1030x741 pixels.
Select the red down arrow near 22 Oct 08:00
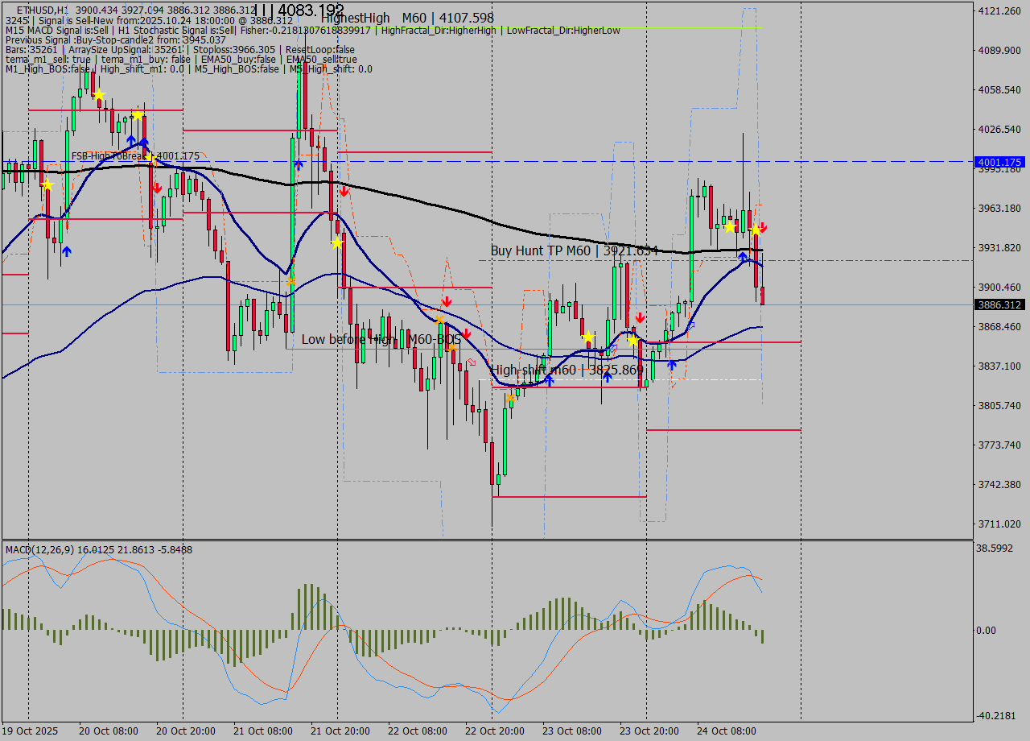click(447, 301)
